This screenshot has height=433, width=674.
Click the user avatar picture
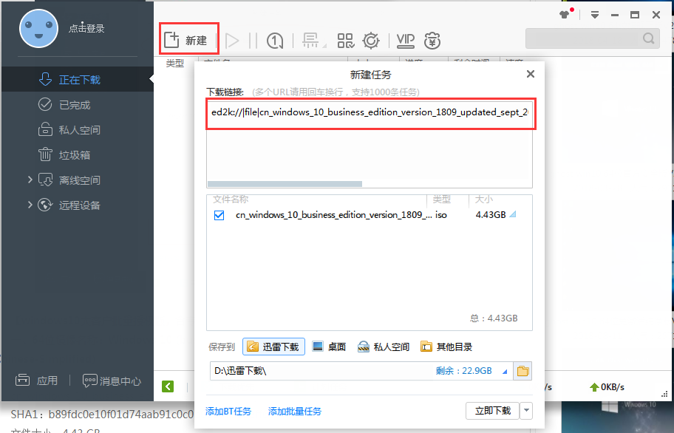pos(38,28)
